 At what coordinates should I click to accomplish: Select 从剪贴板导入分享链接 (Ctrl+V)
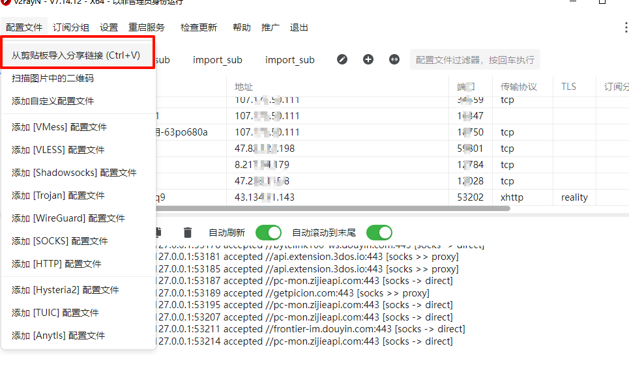[78, 55]
